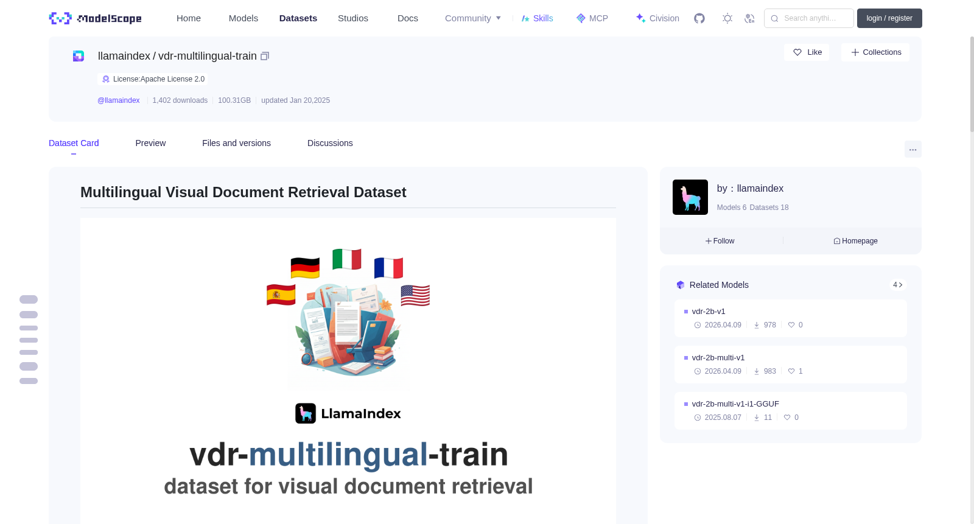Go to the Home page

tap(189, 18)
